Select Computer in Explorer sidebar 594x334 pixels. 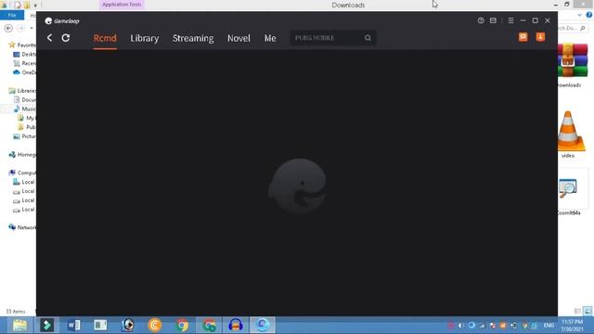pos(22,173)
